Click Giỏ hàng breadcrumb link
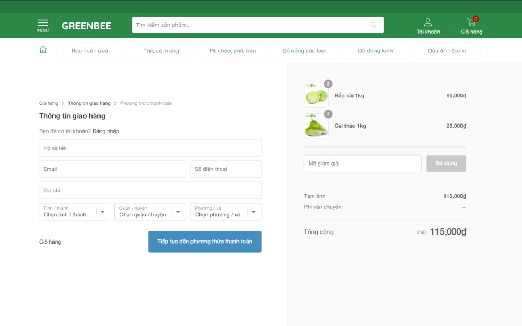 (x=48, y=103)
